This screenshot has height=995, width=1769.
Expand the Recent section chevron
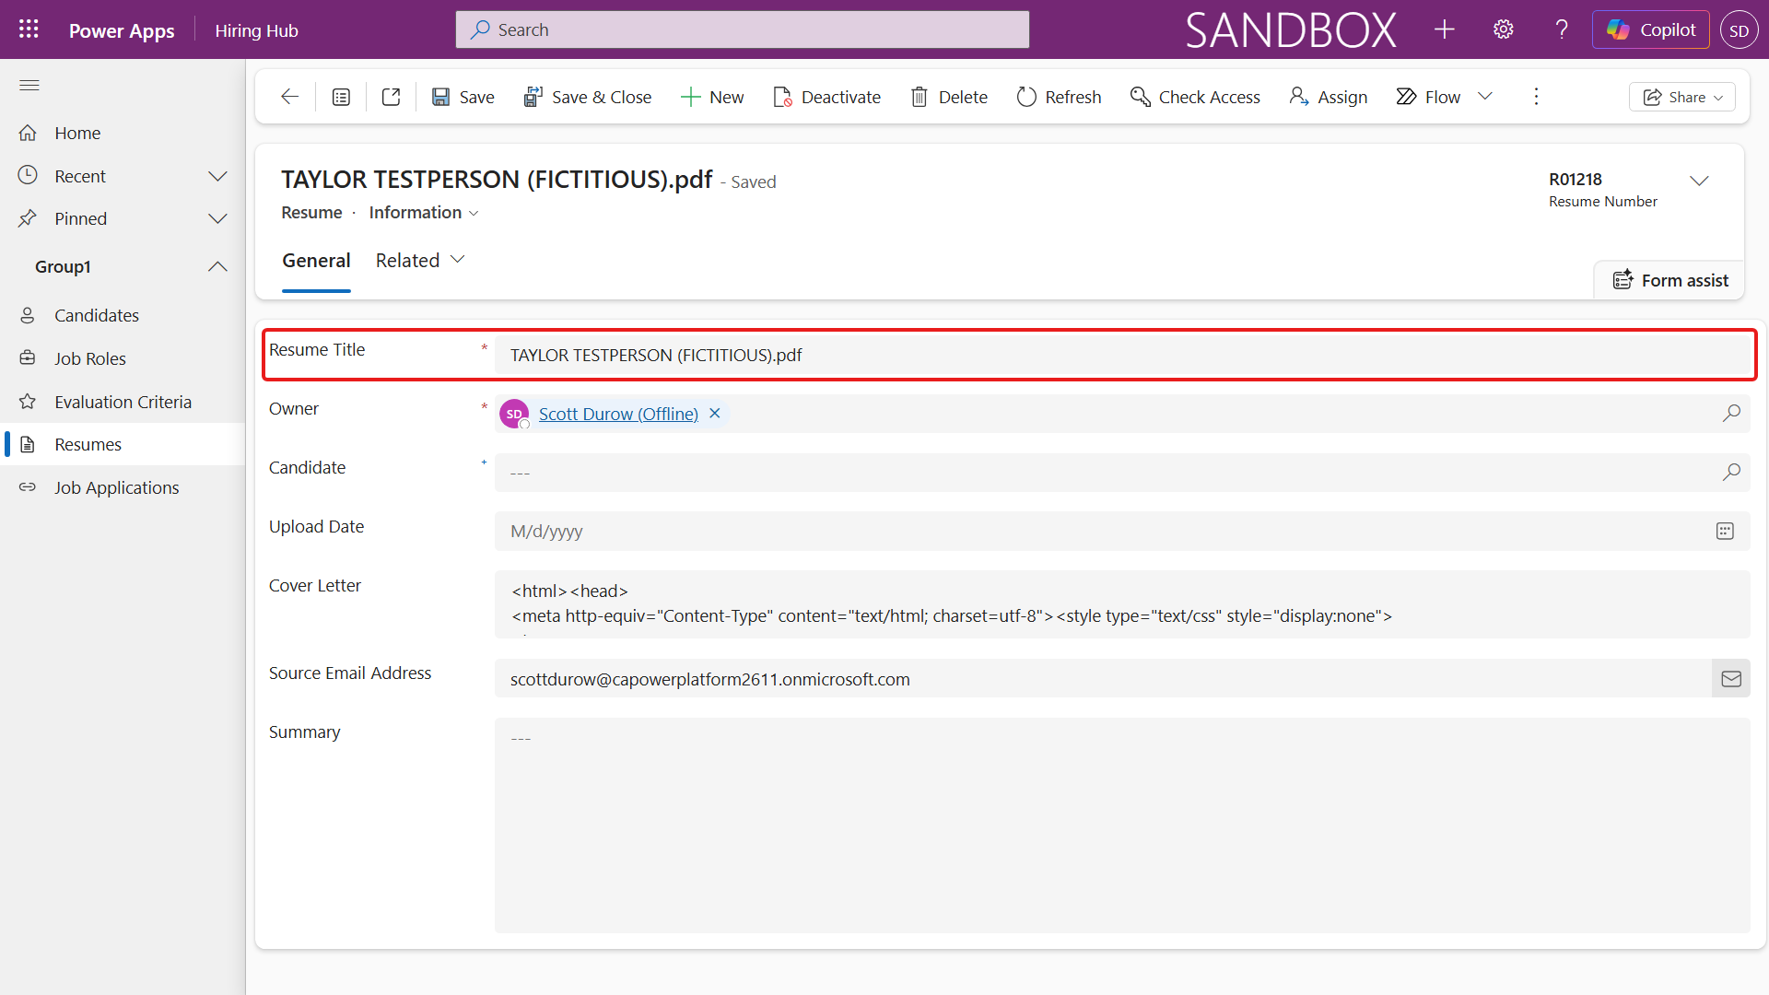click(x=217, y=176)
